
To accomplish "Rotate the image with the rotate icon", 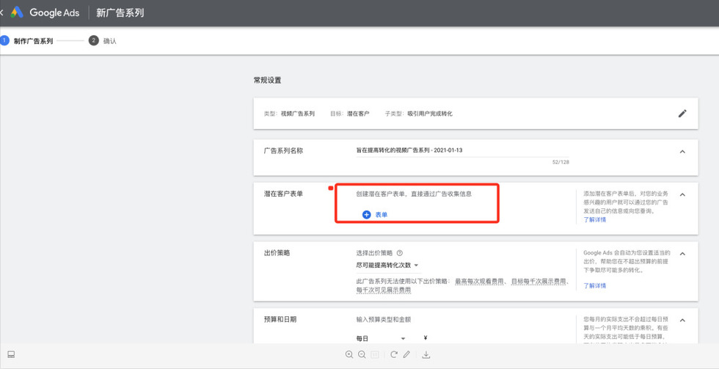I will pyautogui.click(x=393, y=354).
